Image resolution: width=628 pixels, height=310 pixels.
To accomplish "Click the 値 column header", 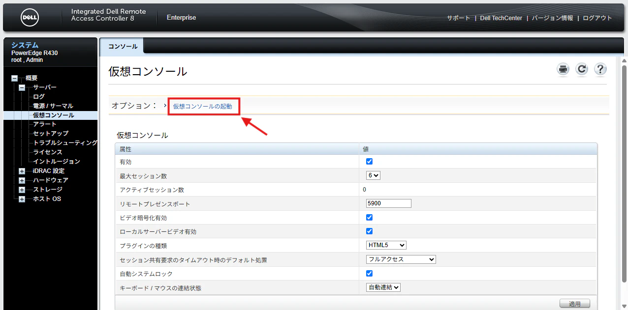I will [366, 149].
